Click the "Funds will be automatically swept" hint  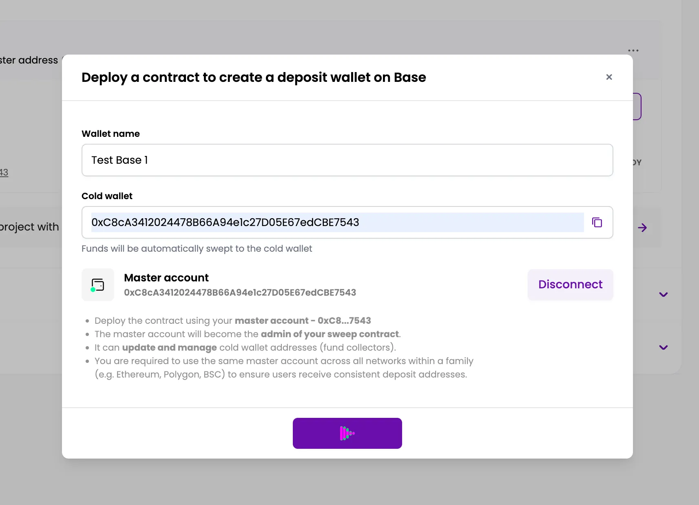pos(197,248)
